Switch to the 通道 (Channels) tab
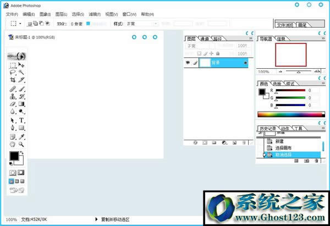330x226 pixels. 205,39
